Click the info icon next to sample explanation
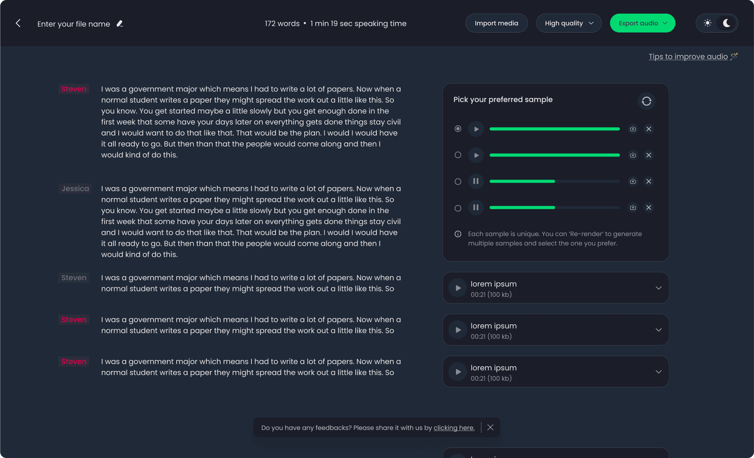The height and width of the screenshot is (458, 754). coord(457,234)
